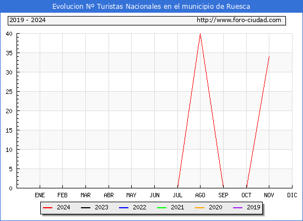Click the '2019 - 2024' date range text
The image size is (303, 221).
[28, 20]
